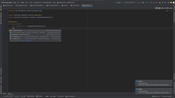The image size is (175, 98).
Task: Open the Layout Inspector panel
Action: [167, 96]
